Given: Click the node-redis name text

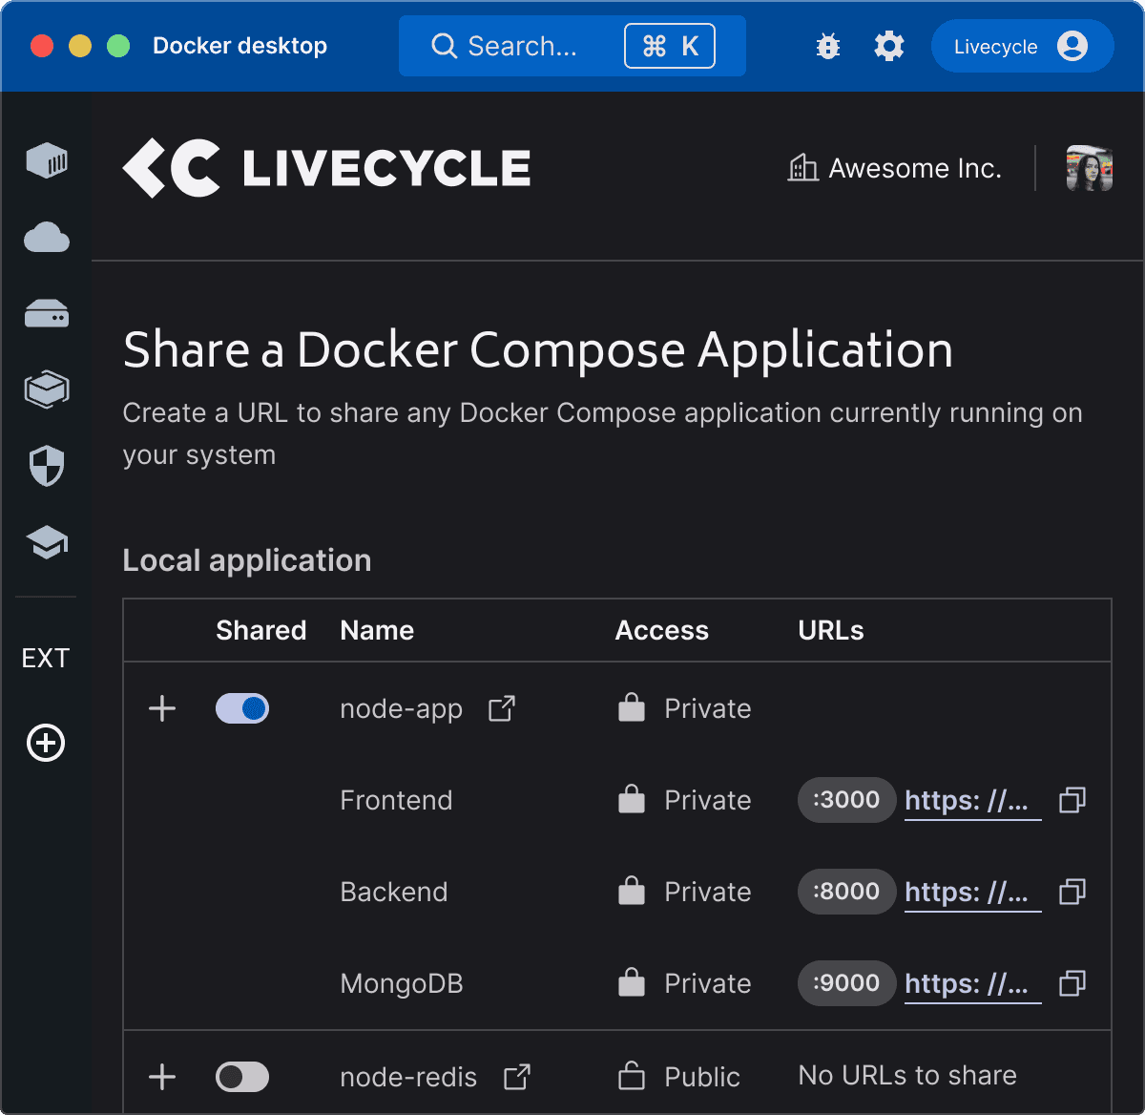Looking at the screenshot, I should click(x=408, y=1077).
